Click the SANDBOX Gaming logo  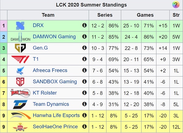[x=20, y=82]
